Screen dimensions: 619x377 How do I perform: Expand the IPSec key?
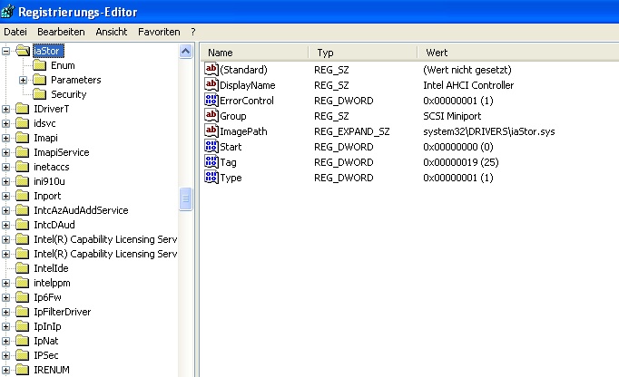pos(6,356)
